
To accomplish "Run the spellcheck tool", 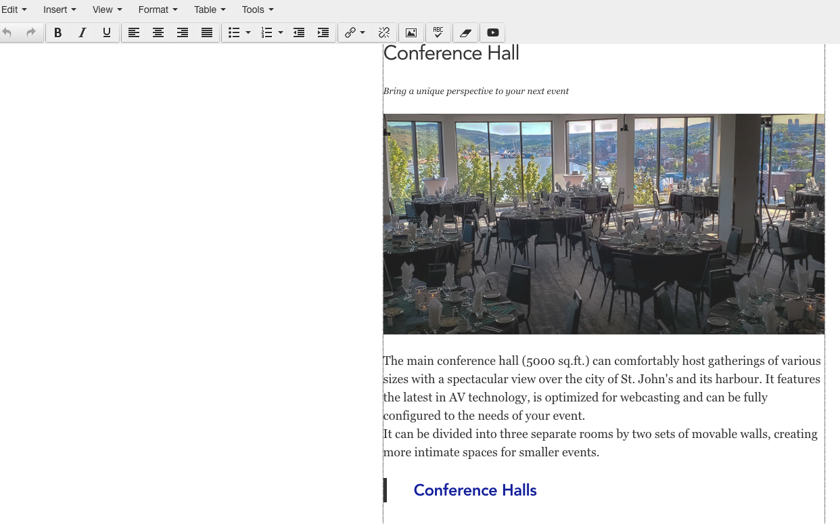I will pyautogui.click(x=438, y=32).
